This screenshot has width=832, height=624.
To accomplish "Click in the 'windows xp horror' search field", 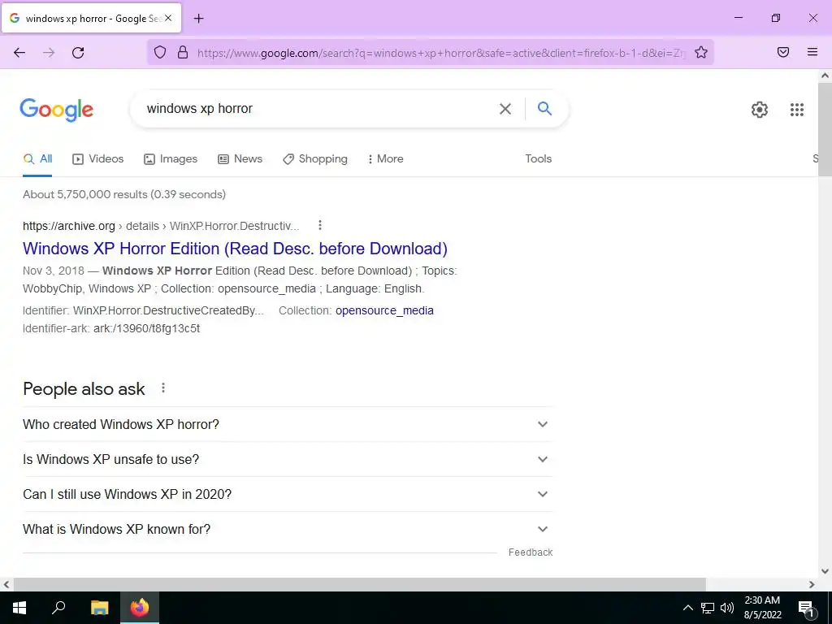I will coord(318,109).
